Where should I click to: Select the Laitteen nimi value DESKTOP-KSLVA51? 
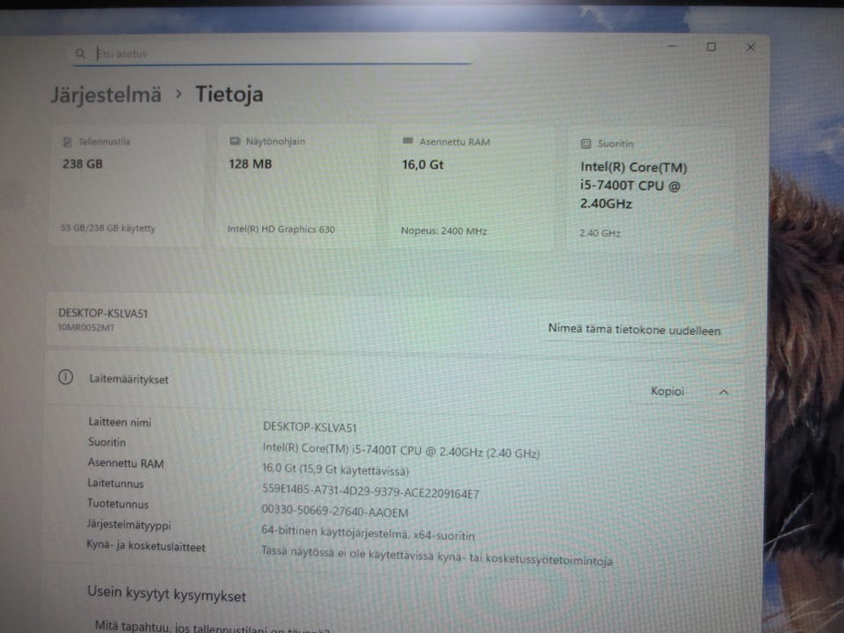click(309, 427)
